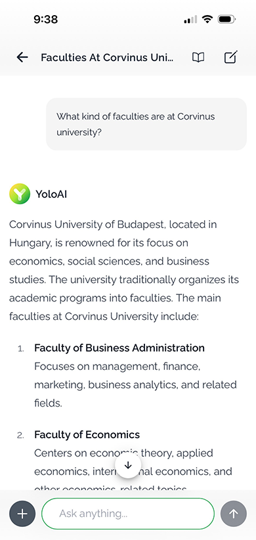Tap the Business Administration description text
This screenshot has height=540, width=256.
pos(135,385)
